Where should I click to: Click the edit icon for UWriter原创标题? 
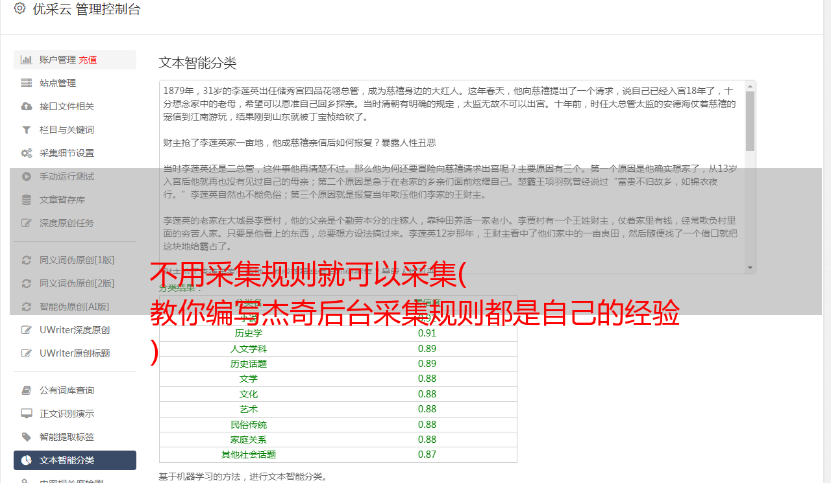(27, 353)
